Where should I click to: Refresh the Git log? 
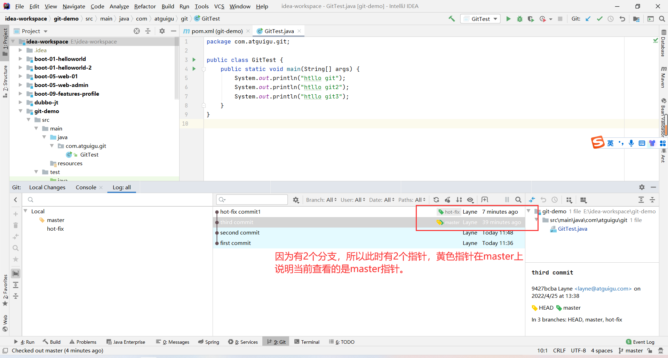pos(436,200)
